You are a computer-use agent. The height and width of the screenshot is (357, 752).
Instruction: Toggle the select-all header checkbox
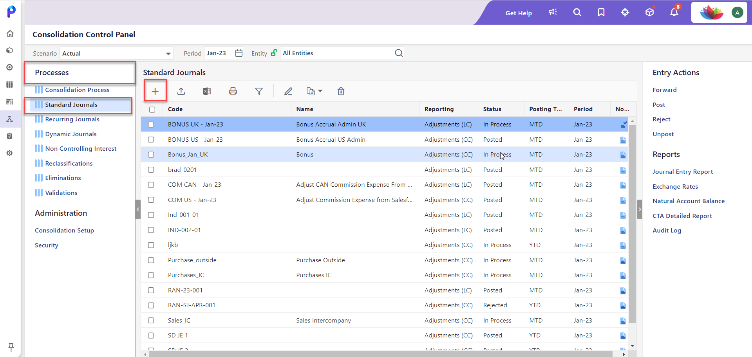(x=152, y=110)
